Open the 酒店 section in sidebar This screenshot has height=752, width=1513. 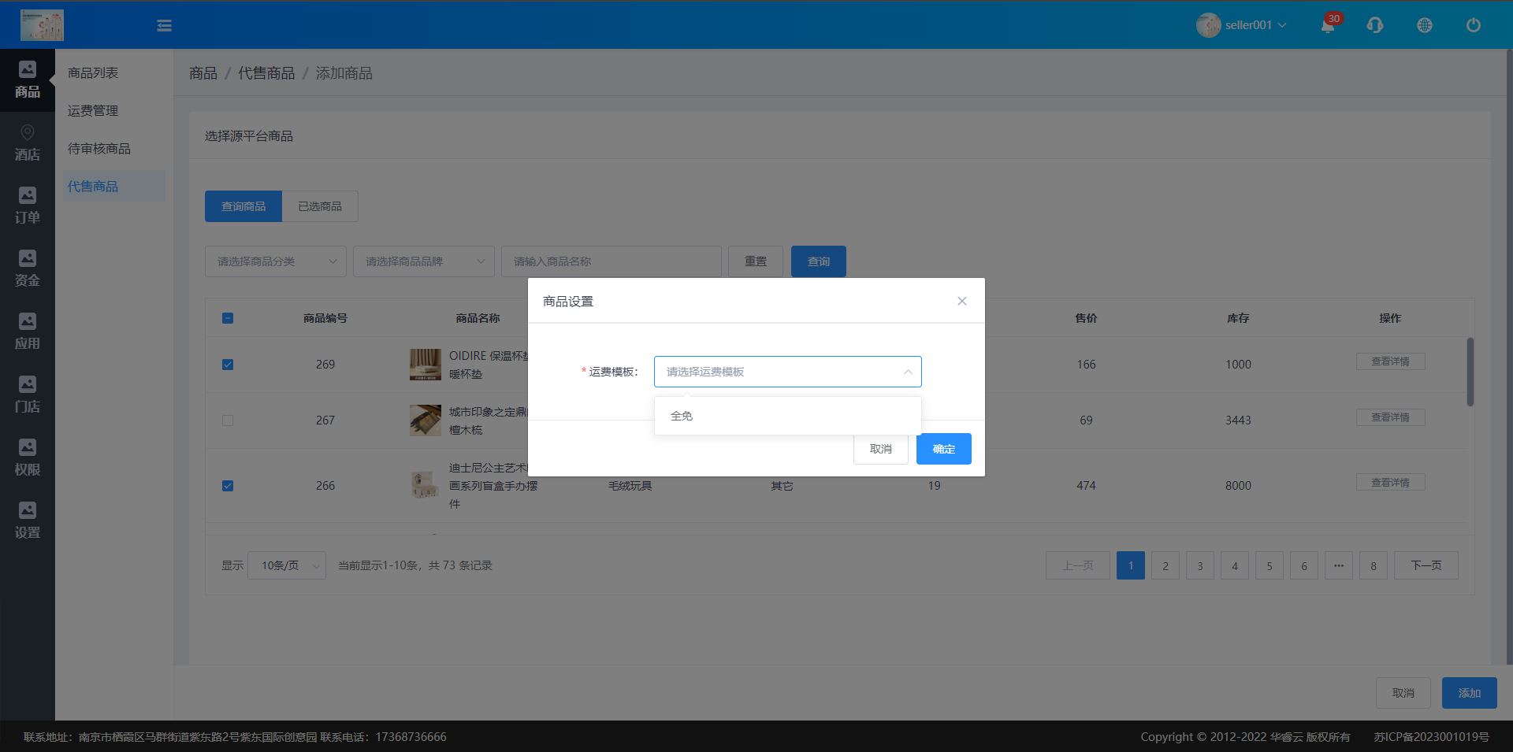[28, 143]
